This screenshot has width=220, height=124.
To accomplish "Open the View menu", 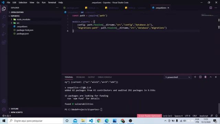I will [32, 2].
